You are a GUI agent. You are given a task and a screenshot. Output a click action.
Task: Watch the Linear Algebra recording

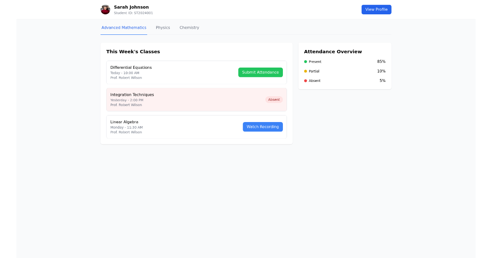[262, 127]
